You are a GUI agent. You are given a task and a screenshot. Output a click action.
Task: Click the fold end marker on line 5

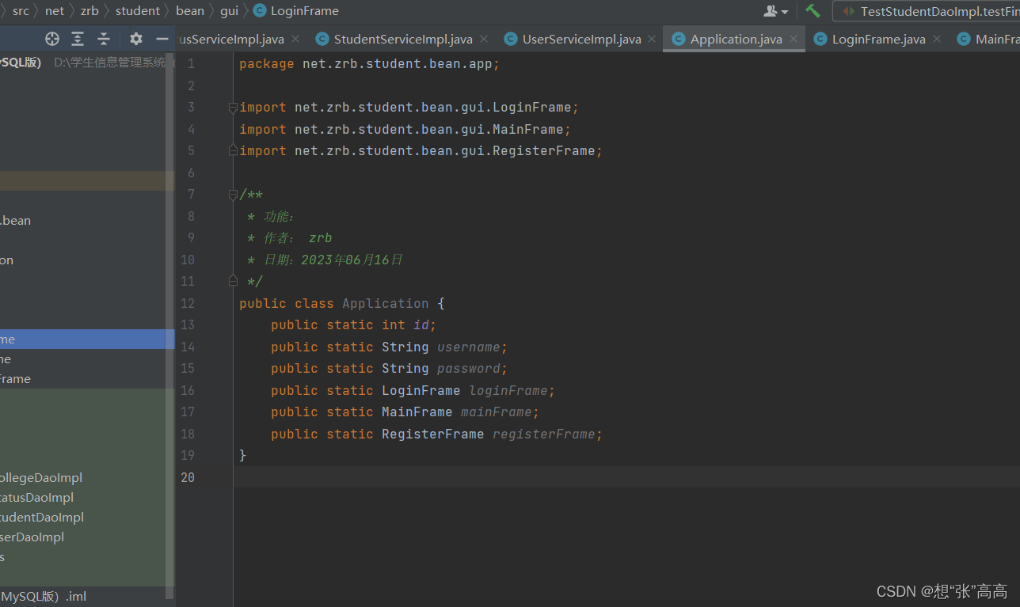point(233,150)
